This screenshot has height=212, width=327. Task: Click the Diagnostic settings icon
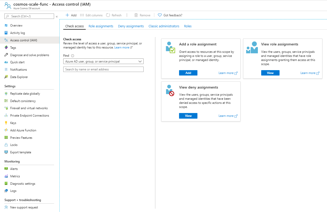[x=6, y=184]
